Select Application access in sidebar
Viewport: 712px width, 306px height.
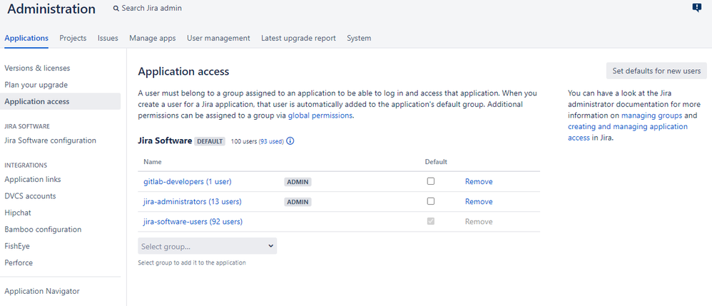point(61,102)
